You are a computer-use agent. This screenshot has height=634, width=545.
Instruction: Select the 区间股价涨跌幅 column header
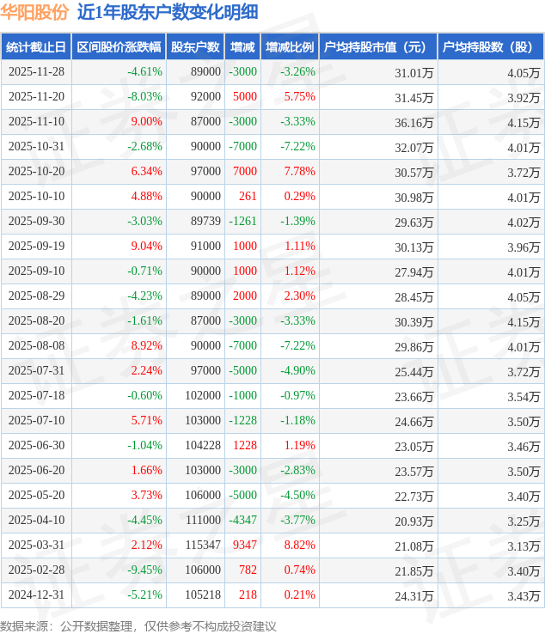point(118,47)
